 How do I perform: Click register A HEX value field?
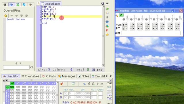tap(66, 93)
